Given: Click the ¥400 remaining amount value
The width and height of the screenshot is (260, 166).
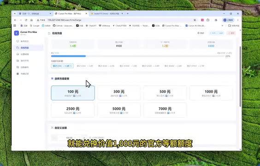Looking at the screenshot, I should tap(211, 46).
